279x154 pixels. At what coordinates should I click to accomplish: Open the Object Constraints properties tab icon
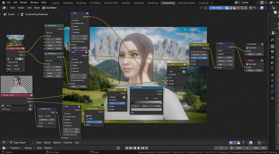272,86
